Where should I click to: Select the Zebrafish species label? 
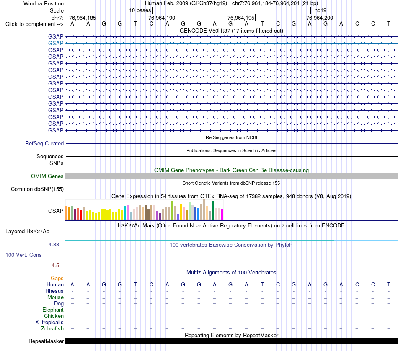coord(52,329)
